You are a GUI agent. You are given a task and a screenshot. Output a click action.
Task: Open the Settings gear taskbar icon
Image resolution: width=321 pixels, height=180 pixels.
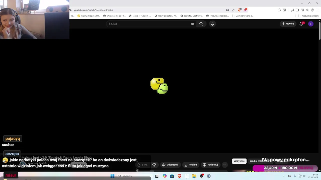tap(209, 176)
